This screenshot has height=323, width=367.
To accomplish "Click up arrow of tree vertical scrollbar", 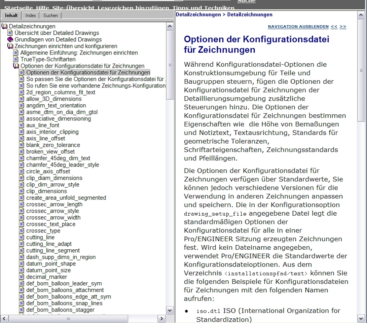I will click(x=170, y=26).
